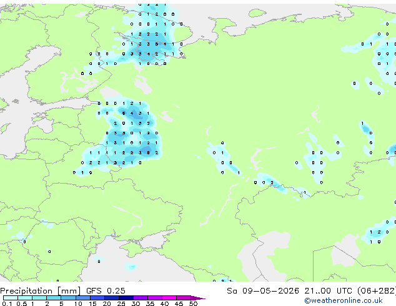396x306 pixels.
Task: Select the 35–40 mm legend swatch
Action: pos(155,298)
